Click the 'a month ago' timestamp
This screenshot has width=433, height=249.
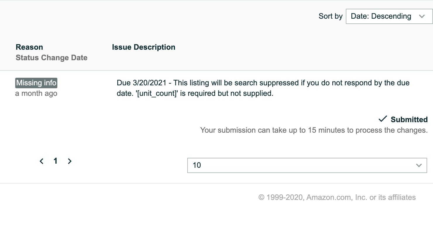[36, 94]
